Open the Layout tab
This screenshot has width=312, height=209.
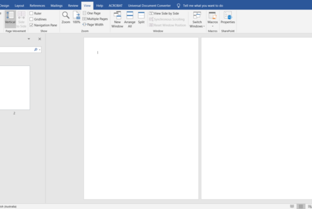(19, 6)
